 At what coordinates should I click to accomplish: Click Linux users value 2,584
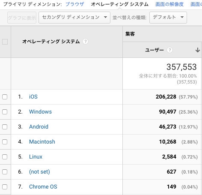[x=169, y=157]
